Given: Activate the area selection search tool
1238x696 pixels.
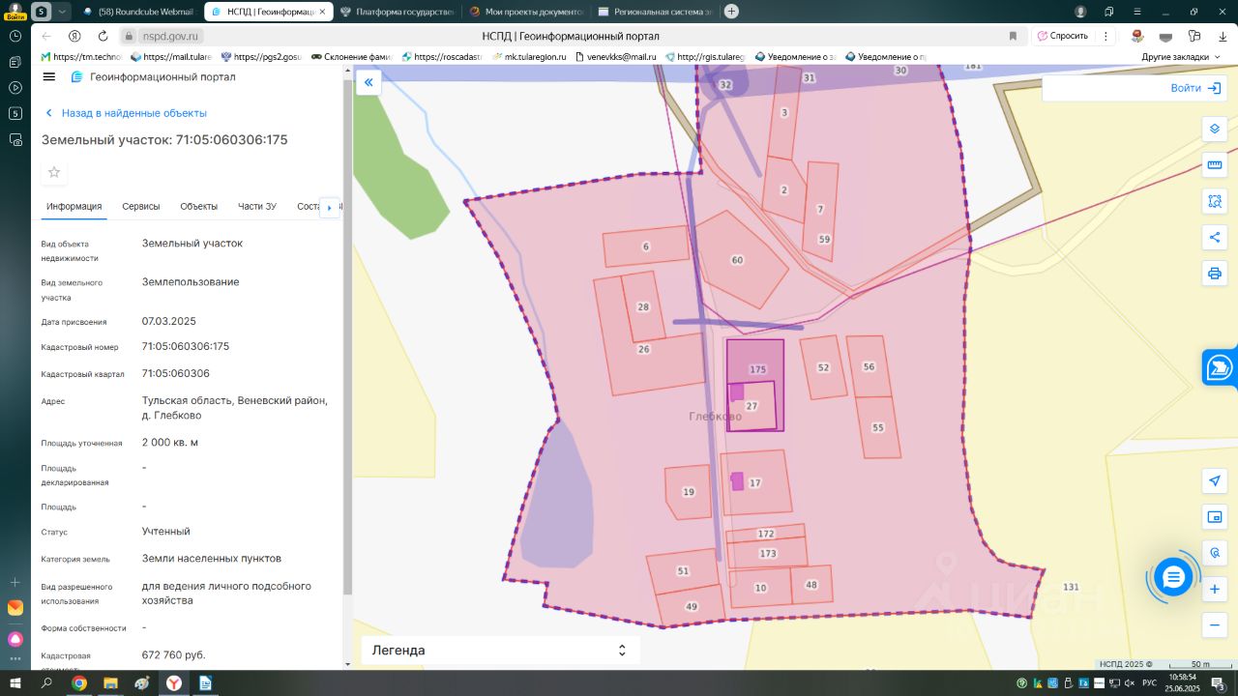Looking at the screenshot, I should tap(1215, 201).
